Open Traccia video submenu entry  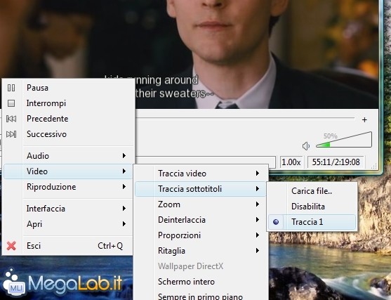[x=201, y=174]
